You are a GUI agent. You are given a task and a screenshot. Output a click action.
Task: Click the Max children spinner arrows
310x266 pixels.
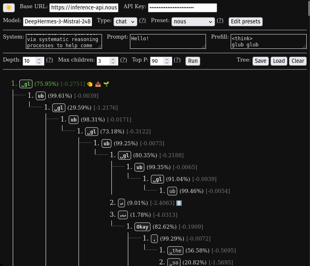click(113, 61)
